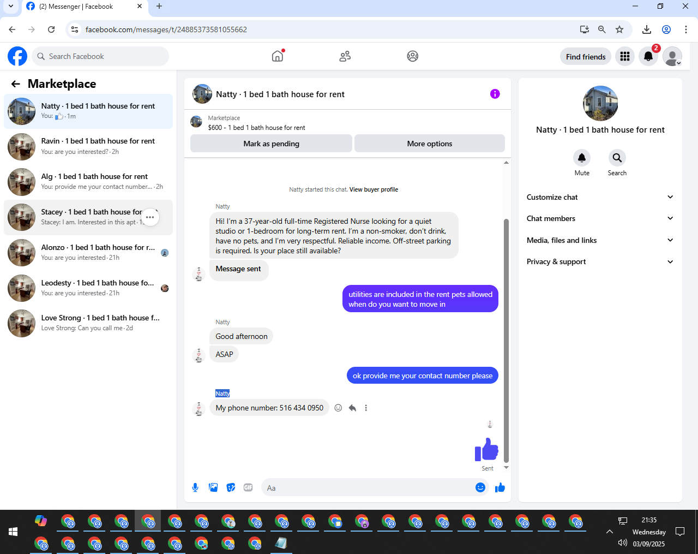
Task: Click the Facebook logo icon
Action: (x=17, y=56)
